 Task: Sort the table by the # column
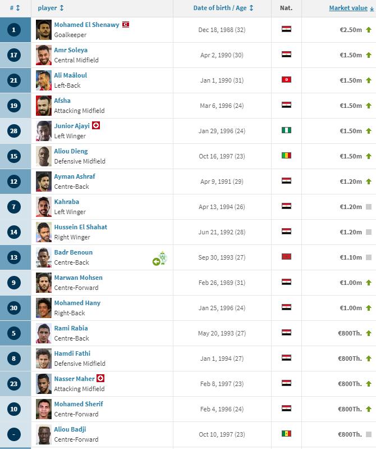(x=15, y=8)
